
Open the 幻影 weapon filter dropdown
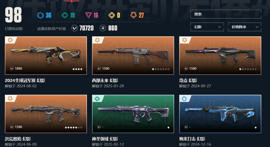click(207, 27)
